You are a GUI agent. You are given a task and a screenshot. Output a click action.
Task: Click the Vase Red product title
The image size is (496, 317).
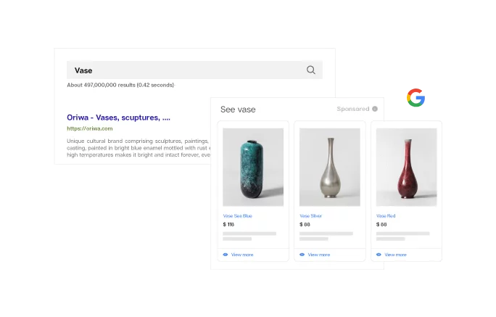point(386,216)
